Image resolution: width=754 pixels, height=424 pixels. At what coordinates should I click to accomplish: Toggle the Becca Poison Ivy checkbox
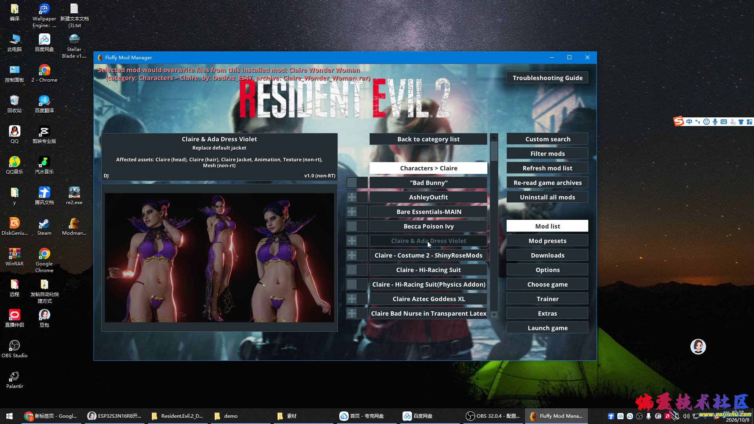tap(352, 226)
